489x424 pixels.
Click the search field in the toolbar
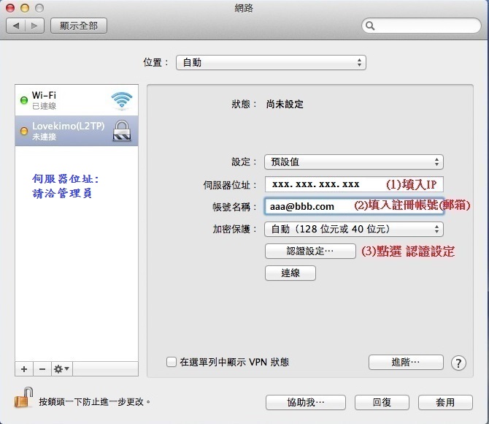(421, 26)
